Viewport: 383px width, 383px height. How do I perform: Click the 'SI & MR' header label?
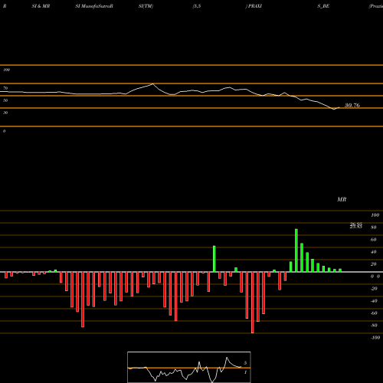pyautogui.click(x=41, y=6)
